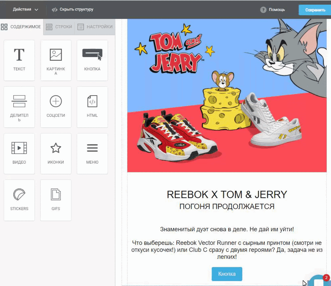Open the Действия dropdown menu

click(x=25, y=10)
